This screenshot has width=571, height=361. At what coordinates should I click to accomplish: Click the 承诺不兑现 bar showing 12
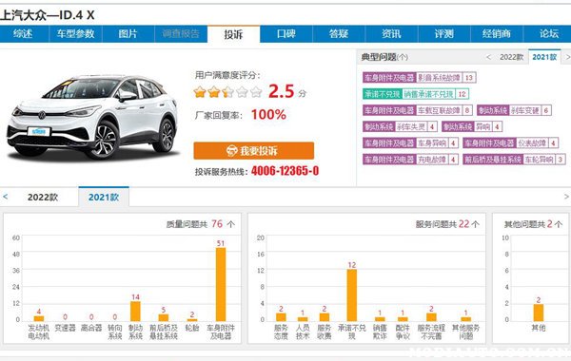pos(352,295)
